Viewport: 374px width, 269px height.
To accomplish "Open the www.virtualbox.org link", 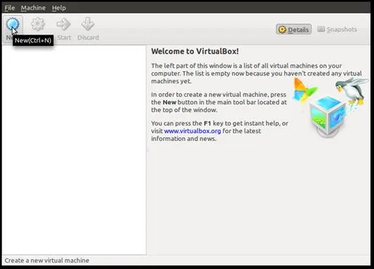I will pyautogui.click(x=193, y=131).
